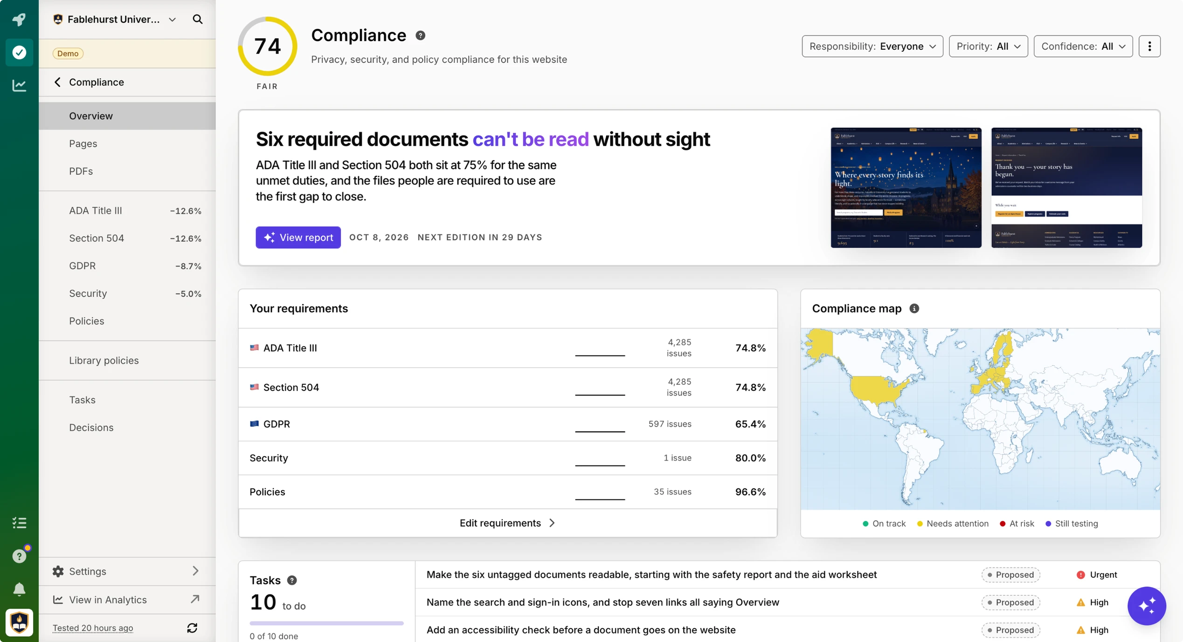Click the Tested 20 hours ago link
The image size is (1183, 642).
click(x=93, y=628)
